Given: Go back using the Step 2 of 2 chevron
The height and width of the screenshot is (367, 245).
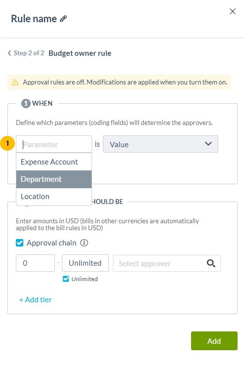Looking at the screenshot, I should pos(9,53).
